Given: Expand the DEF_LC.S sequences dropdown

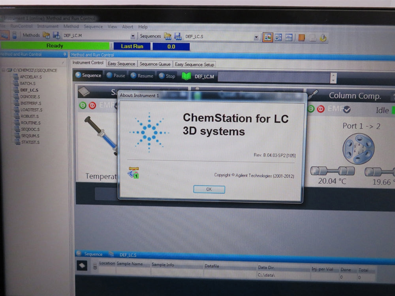Looking at the screenshot, I should point(256,37).
